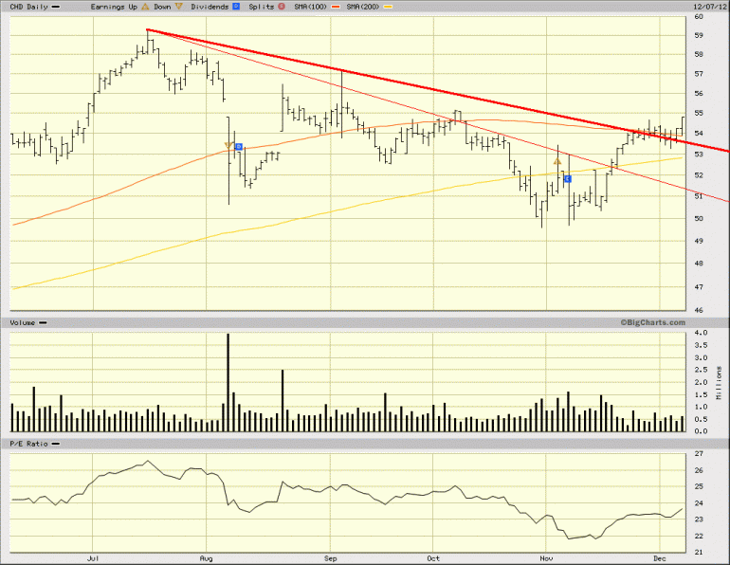Click the Jul label on time axis
This screenshot has height=565, width=730.
point(93,558)
